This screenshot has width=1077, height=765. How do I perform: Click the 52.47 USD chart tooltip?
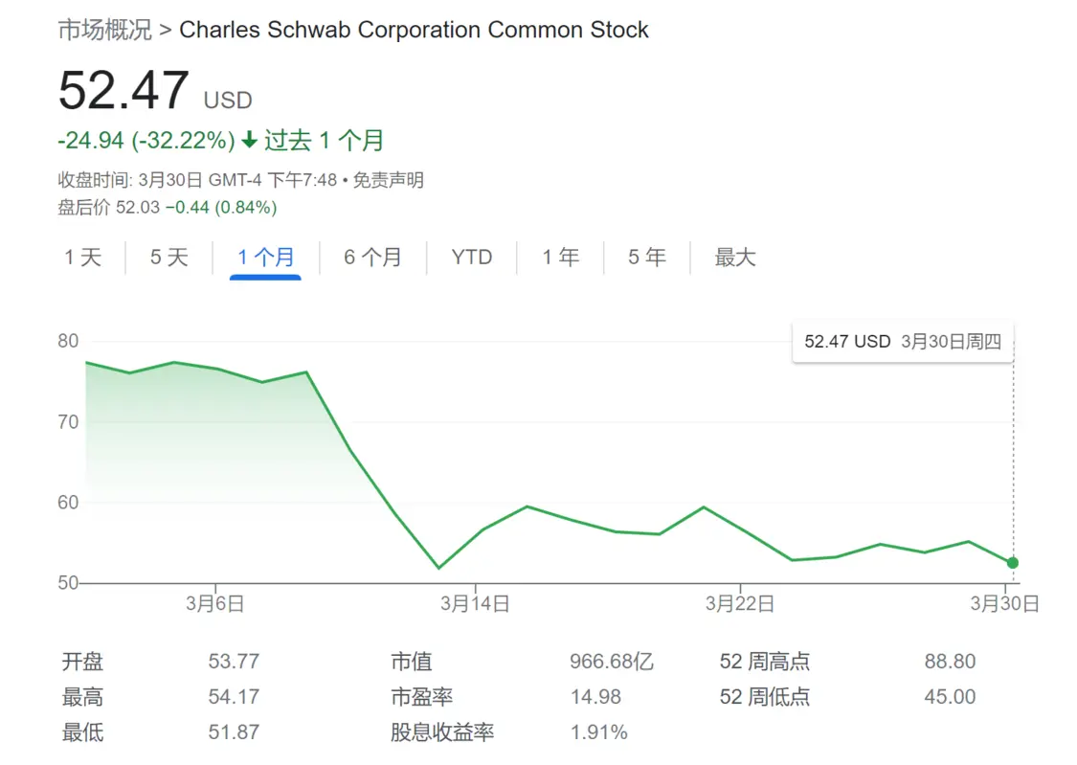[903, 341]
